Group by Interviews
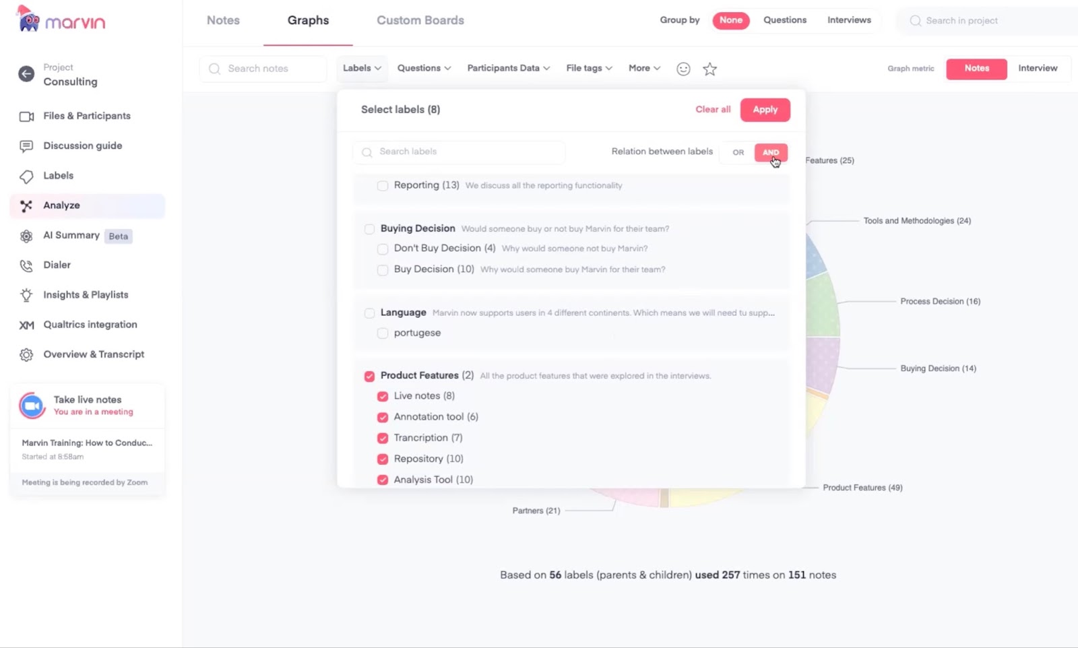This screenshot has height=648, width=1078. coord(849,20)
